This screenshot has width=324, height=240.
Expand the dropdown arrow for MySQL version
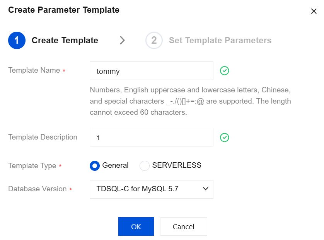tap(205, 189)
